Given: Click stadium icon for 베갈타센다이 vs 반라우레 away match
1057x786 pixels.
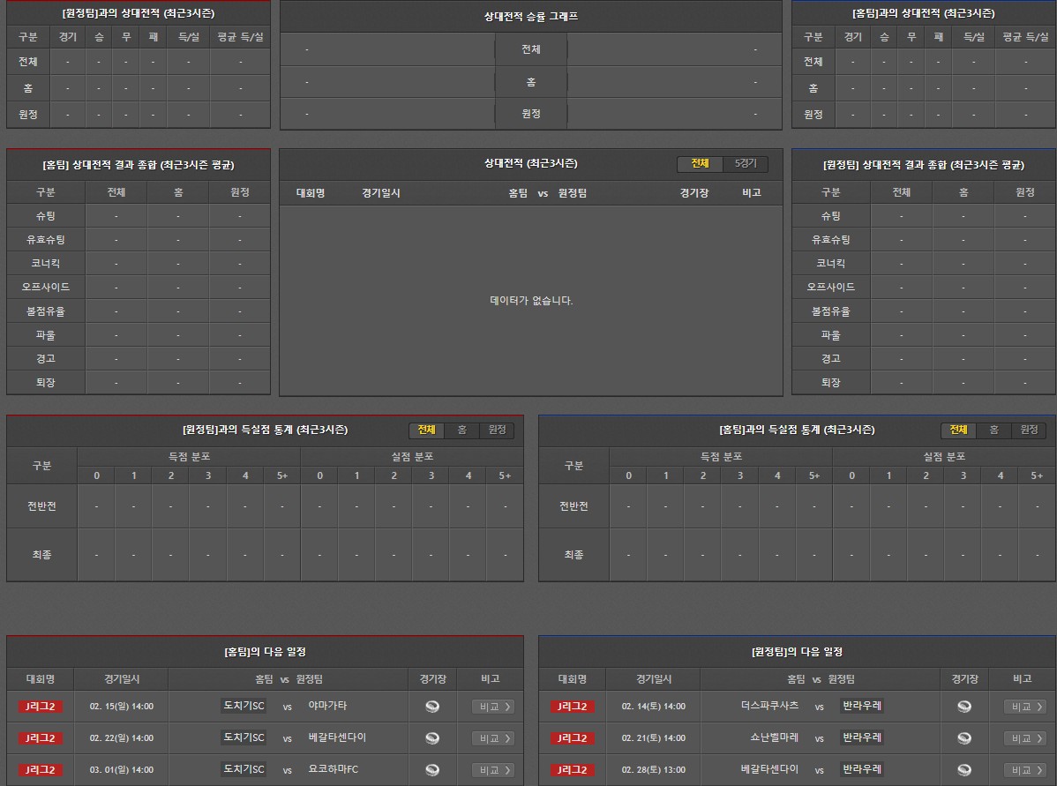Looking at the screenshot, I should click(963, 770).
